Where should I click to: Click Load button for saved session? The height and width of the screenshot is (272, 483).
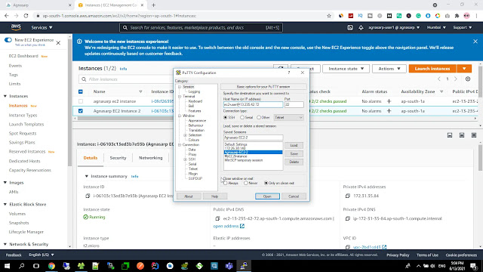[x=294, y=145]
